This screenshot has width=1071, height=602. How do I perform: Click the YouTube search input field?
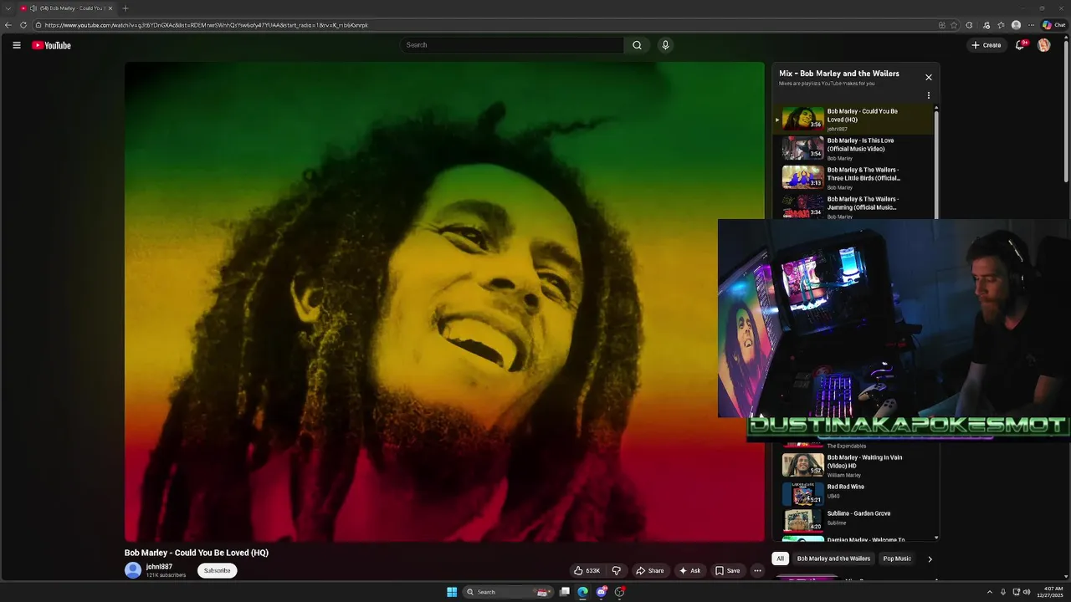click(512, 45)
